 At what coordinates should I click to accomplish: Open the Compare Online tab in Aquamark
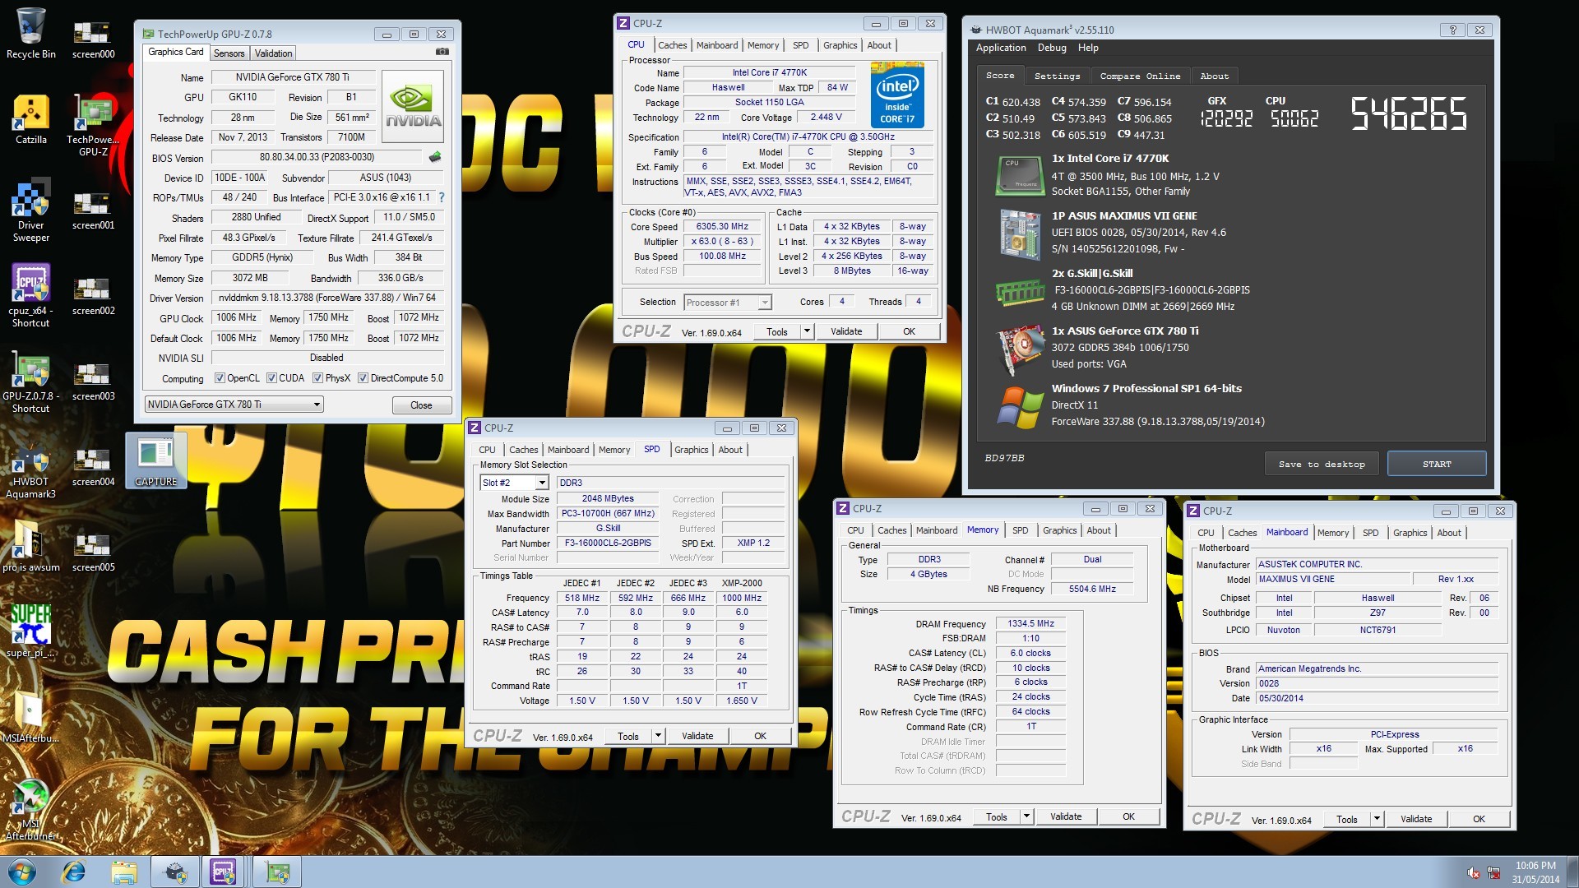coord(1140,76)
